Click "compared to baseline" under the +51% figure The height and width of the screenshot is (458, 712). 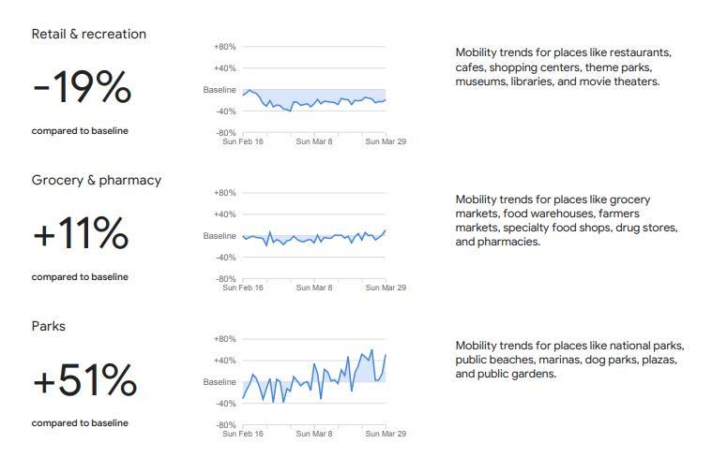80,423
